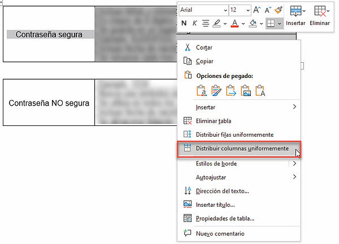The width and height of the screenshot is (339, 244).
Task: Open the font size 12 dropdown
Action: pyautogui.click(x=248, y=10)
